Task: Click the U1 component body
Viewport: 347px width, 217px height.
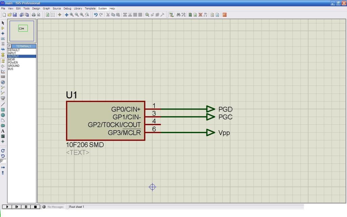Action: tap(106, 121)
